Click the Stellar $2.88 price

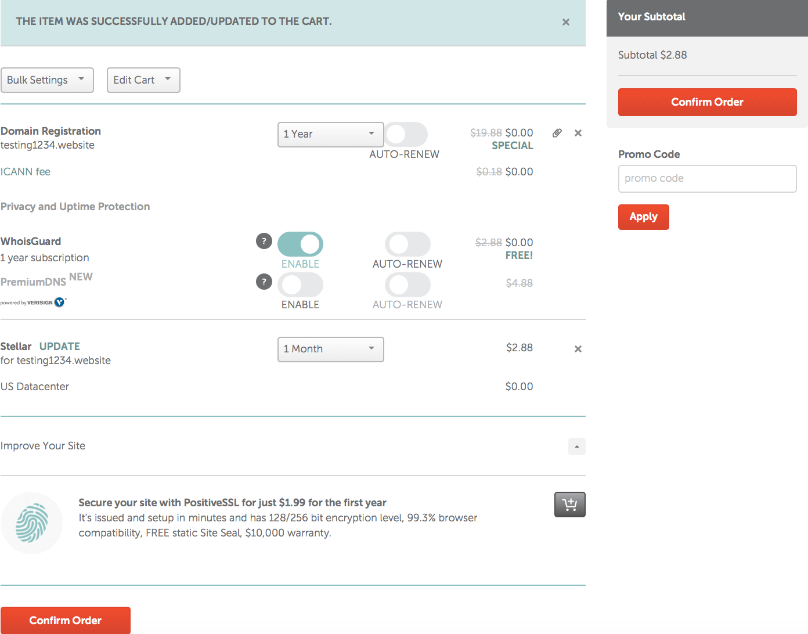520,348
